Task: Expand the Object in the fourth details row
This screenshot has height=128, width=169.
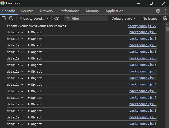Action: point(29,52)
